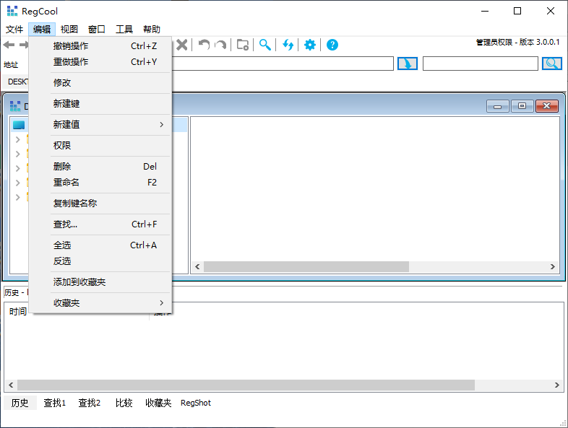Switch to the 查找1 tab
The height and width of the screenshot is (428, 568).
point(55,403)
